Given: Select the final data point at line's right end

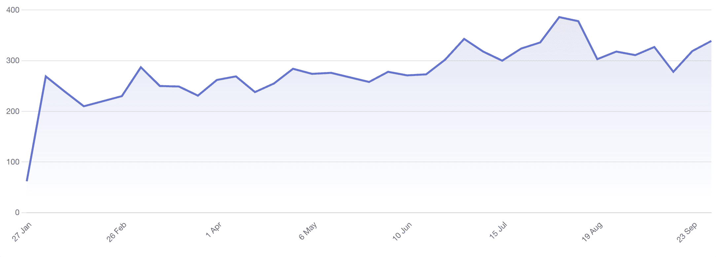Looking at the screenshot, I should point(711,41).
